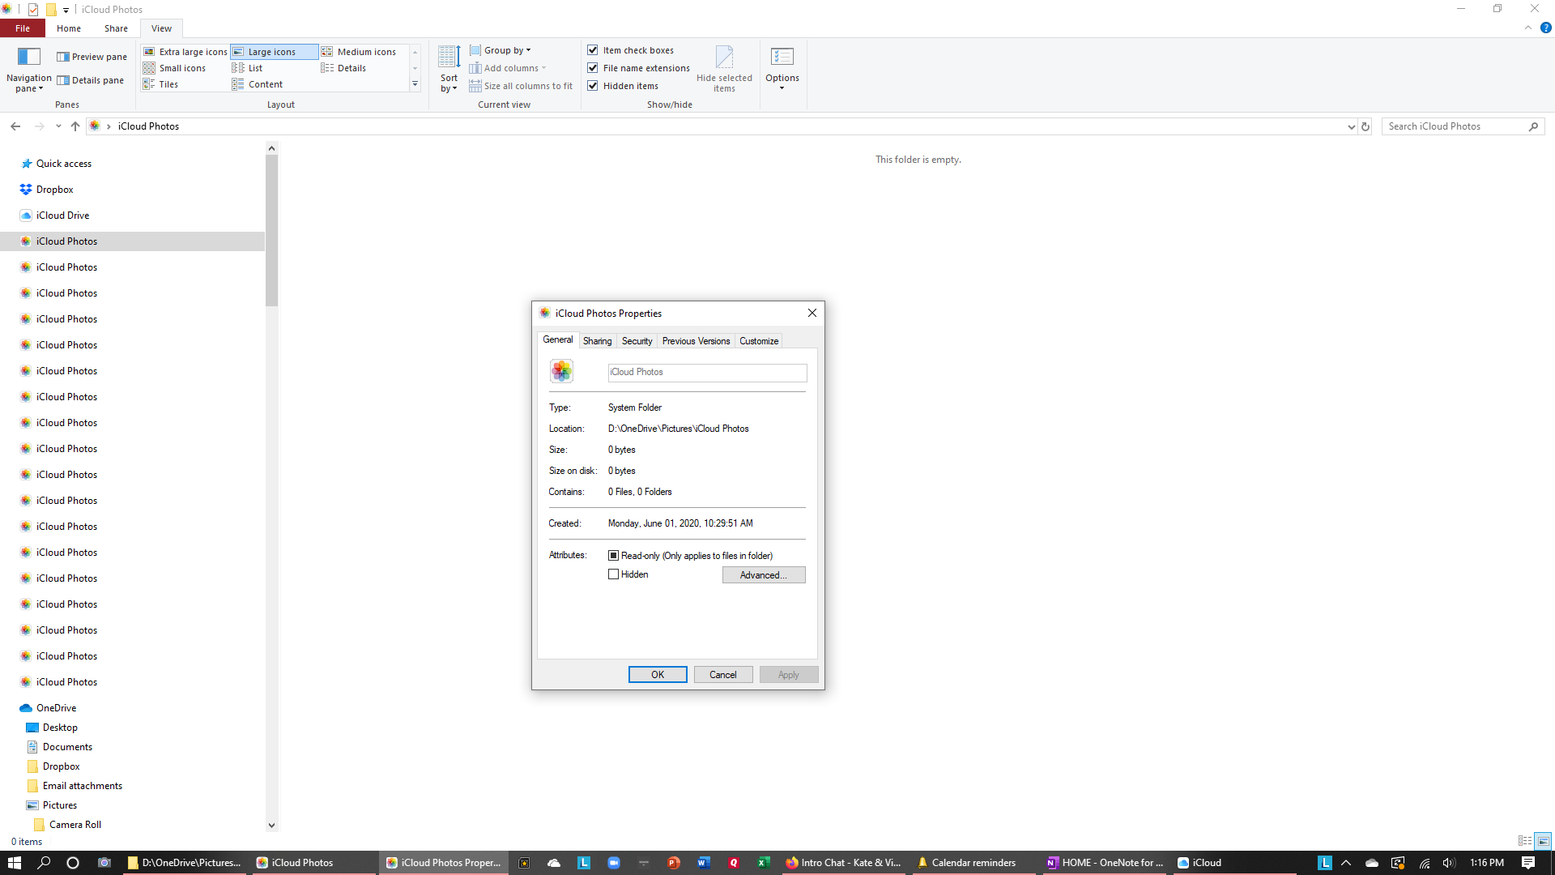This screenshot has height=875, width=1555.
Task: Open Camera Roll folder in tree
Action: pyautogui.click(x=75, y=825)
